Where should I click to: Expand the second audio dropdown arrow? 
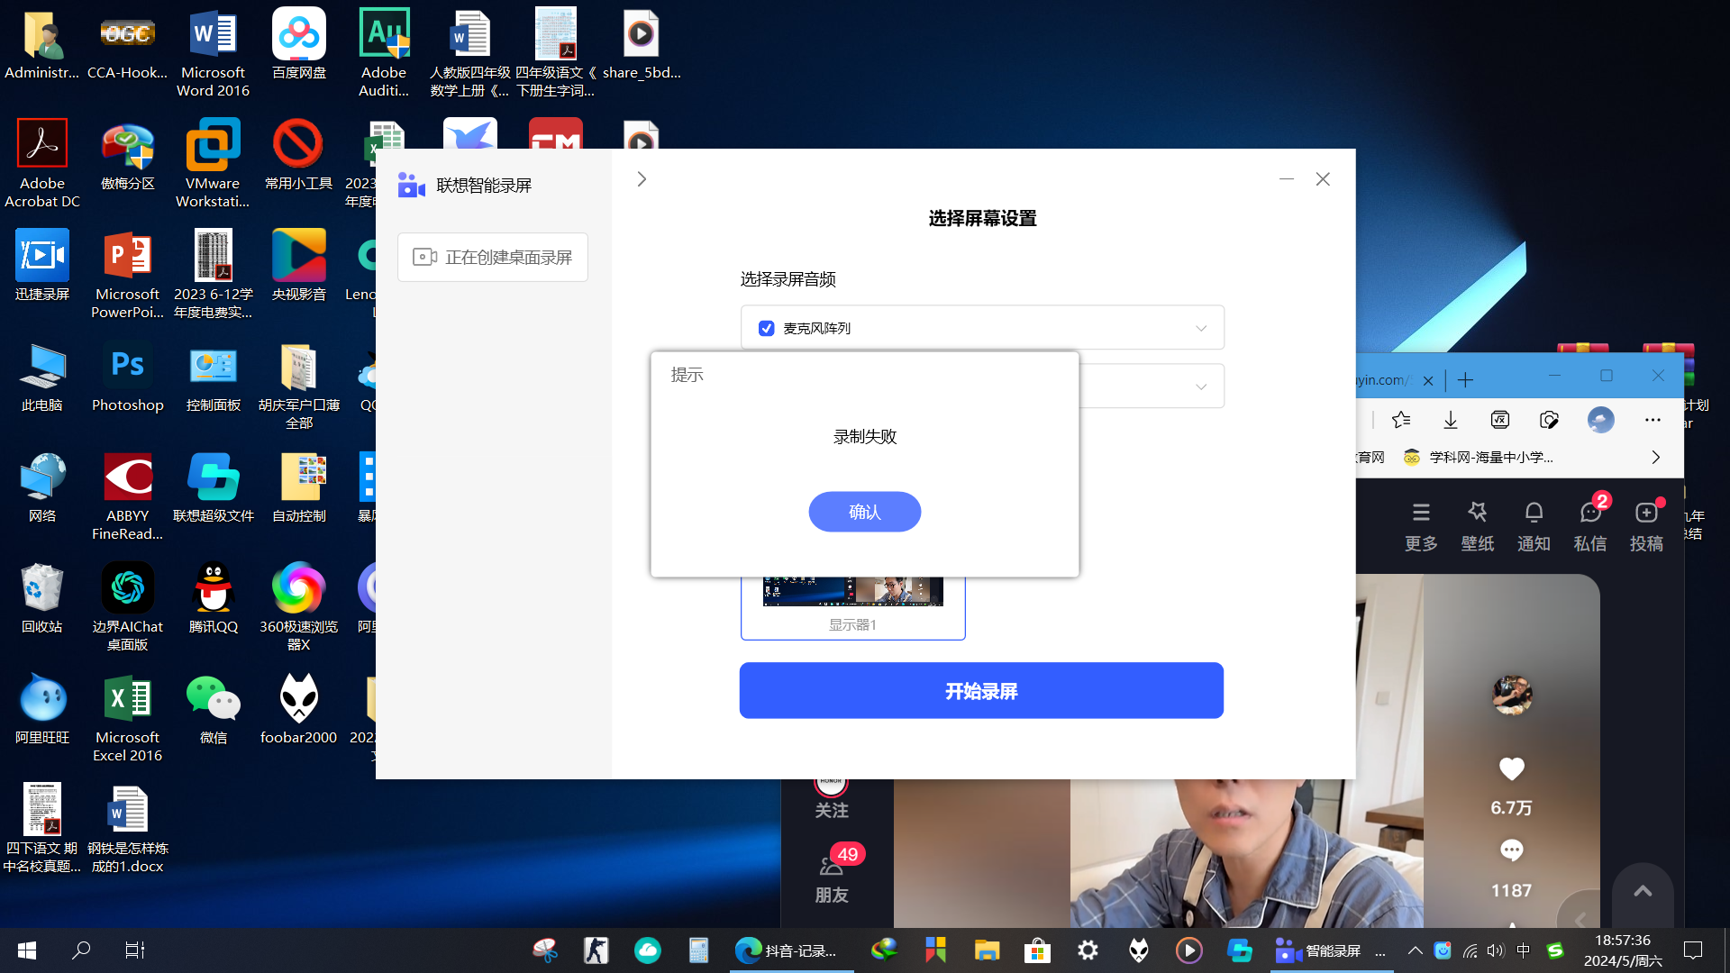click(1201, 386)
